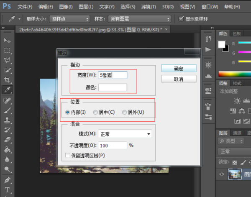Switch to the 通道 tab
The width and height of the screenshot is (251, 197).
pos(237,133)
